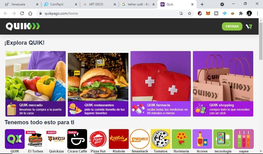The image size is (263, 154).
Task: Open the QUIK store icon
Action: pos(15,139)
